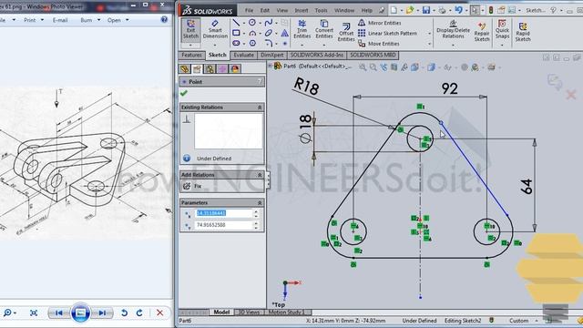Click the Repair Sketch tool

click(x=482, y=32)
